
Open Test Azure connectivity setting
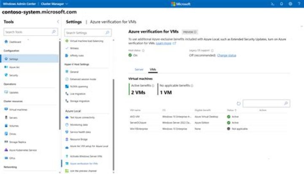[x=82, y=117]
